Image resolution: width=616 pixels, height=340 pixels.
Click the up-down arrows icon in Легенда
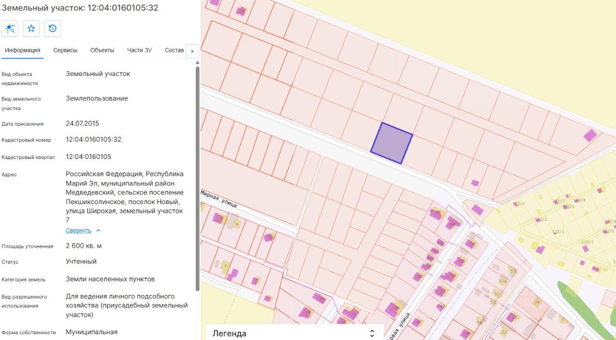coord(372,333)
